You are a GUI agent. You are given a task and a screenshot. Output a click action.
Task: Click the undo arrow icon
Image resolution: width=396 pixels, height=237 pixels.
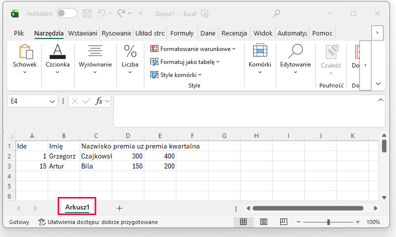tap(102, 13)
